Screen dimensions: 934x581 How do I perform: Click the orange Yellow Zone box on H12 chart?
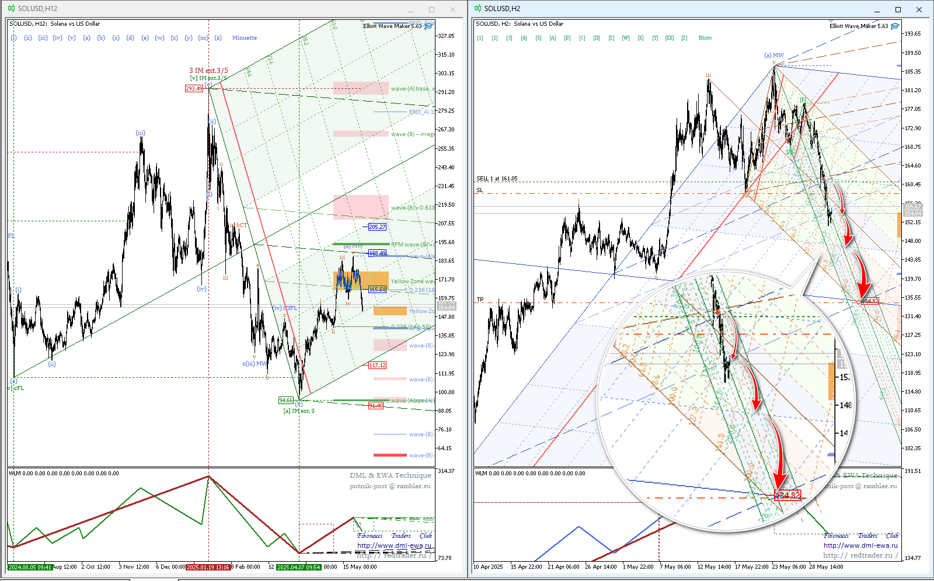point(361,280)
